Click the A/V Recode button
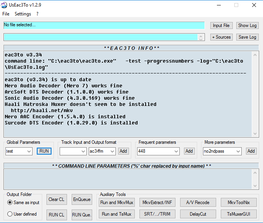This screenshot has height=223, width=263. click(x=198, y=203)
